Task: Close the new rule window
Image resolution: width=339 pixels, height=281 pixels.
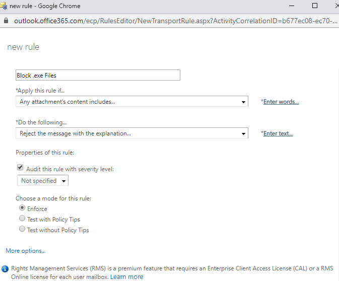Action: point(337,6)
